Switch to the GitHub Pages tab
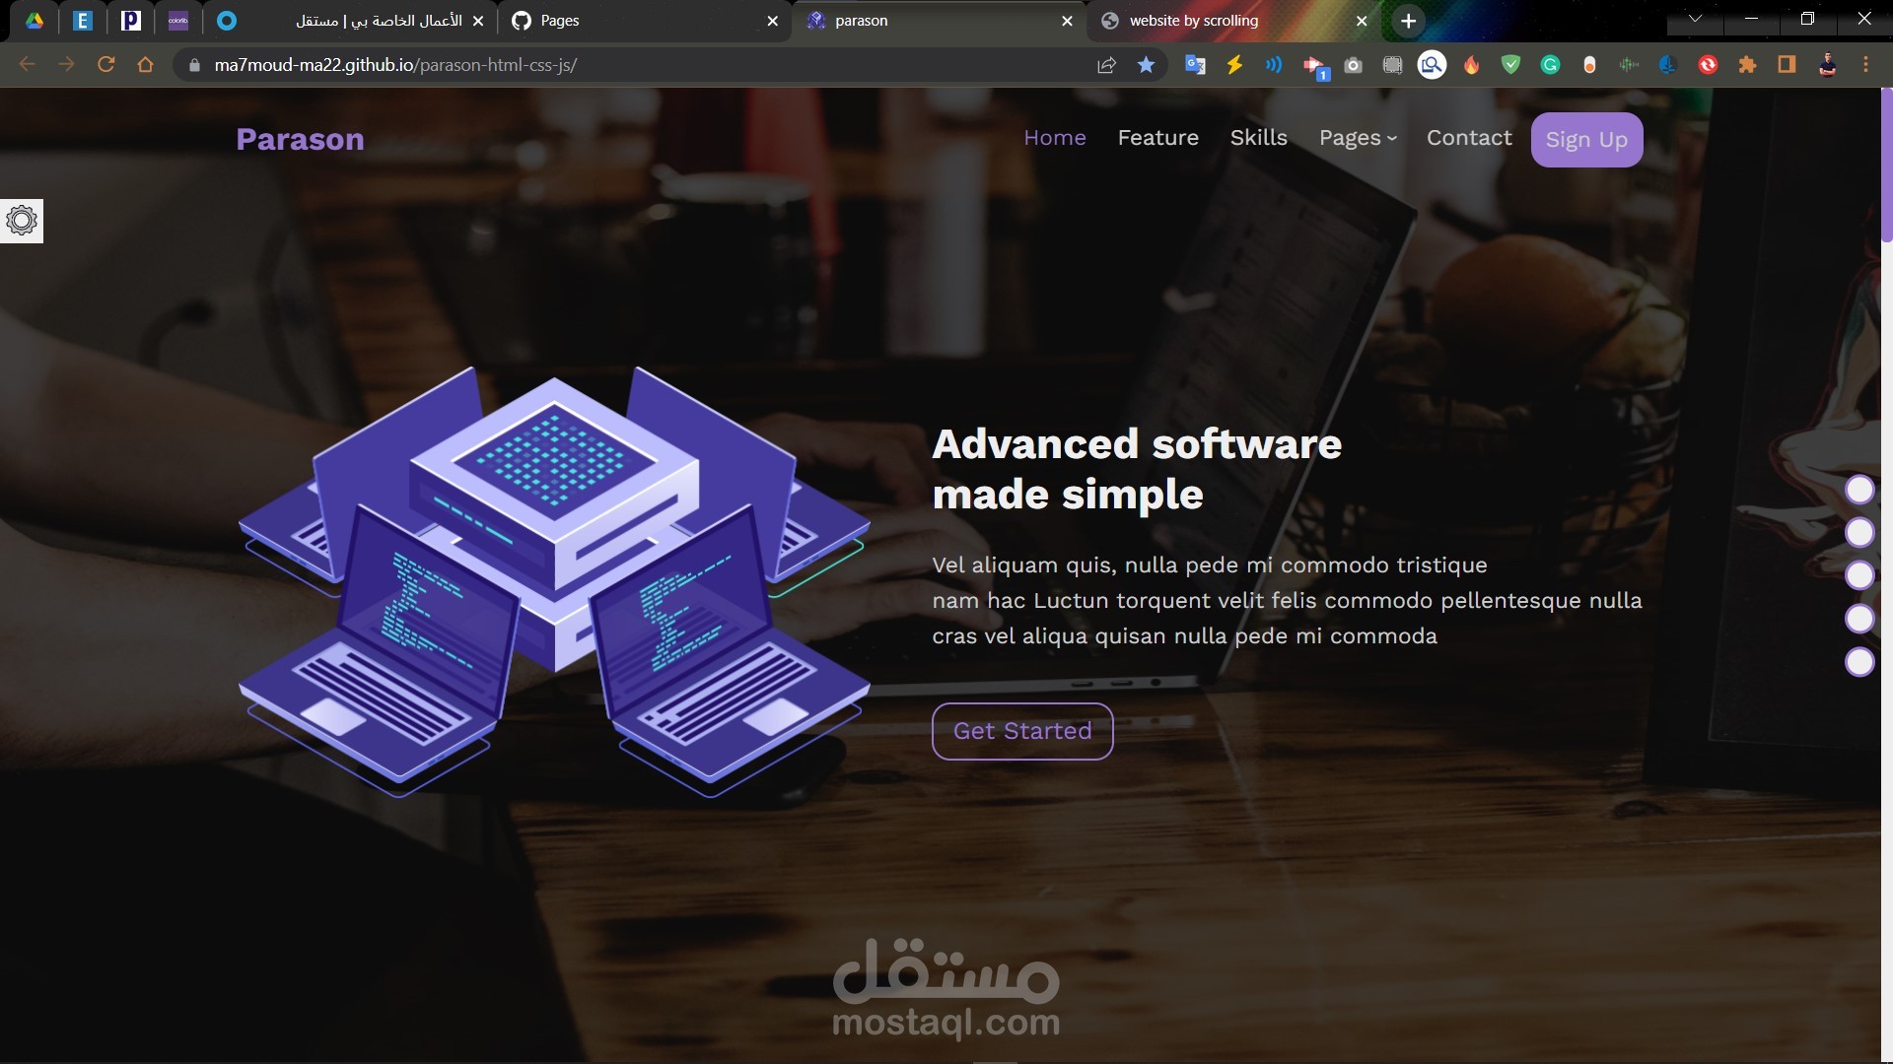The width and height of the screenshot is (1893, 1064). [641, 21]
